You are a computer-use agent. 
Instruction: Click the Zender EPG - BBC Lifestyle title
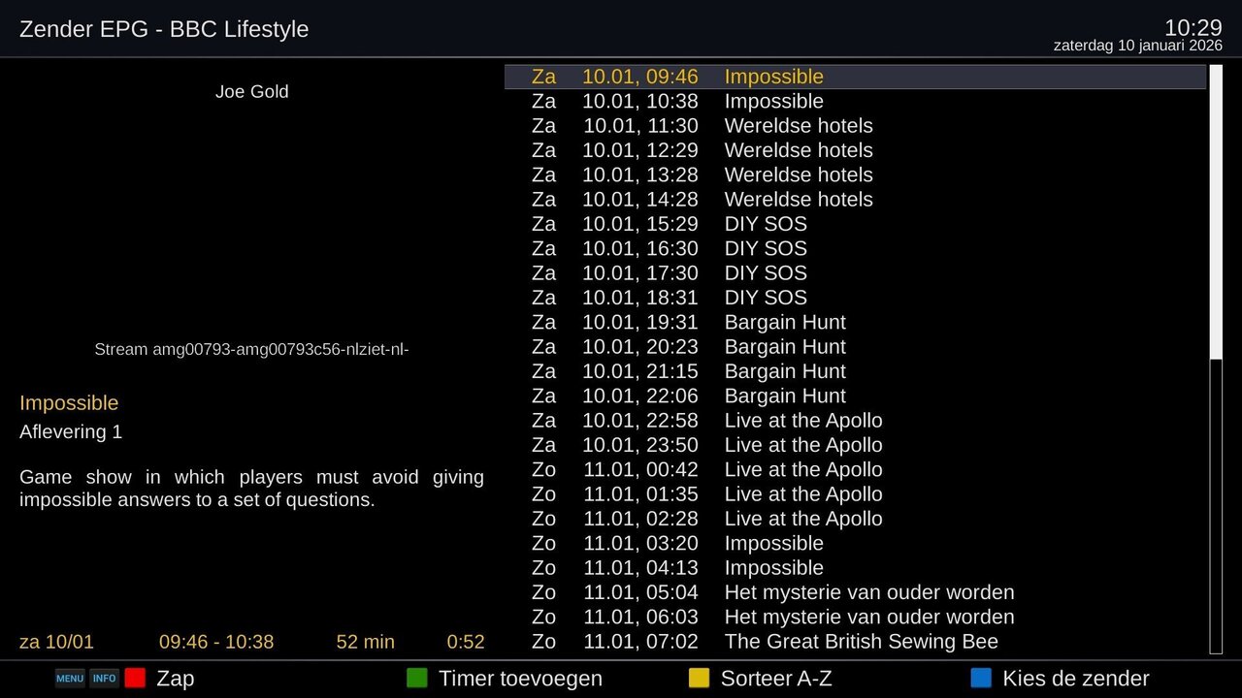(164, 29)
